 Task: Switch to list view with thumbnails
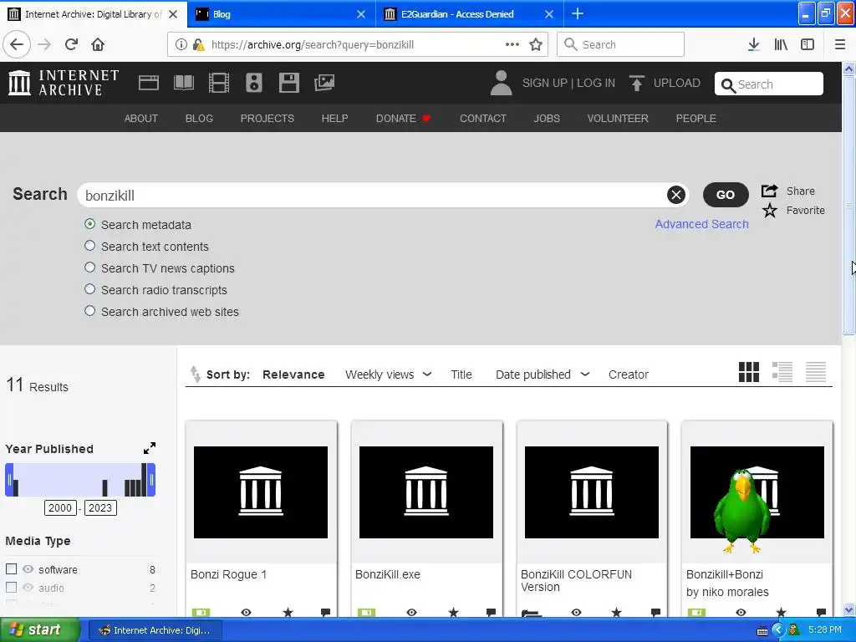pyautogui.click(x=782, y=372)
